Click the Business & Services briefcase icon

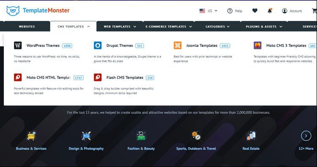31,136
